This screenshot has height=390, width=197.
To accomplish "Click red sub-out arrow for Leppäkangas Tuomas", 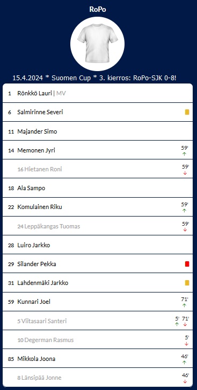I will coord(185,230).
